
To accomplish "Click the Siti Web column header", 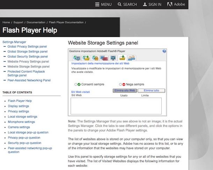I will pyautogui.click(x=76, y=95).
